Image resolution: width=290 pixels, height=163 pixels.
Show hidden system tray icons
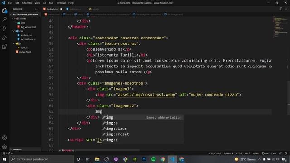point(260,159)
